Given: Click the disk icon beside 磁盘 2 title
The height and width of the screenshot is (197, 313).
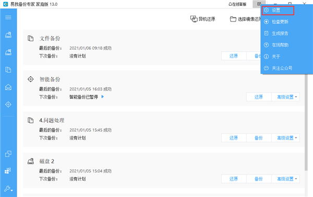Looking at the screenshot, I should click(31, 161).
